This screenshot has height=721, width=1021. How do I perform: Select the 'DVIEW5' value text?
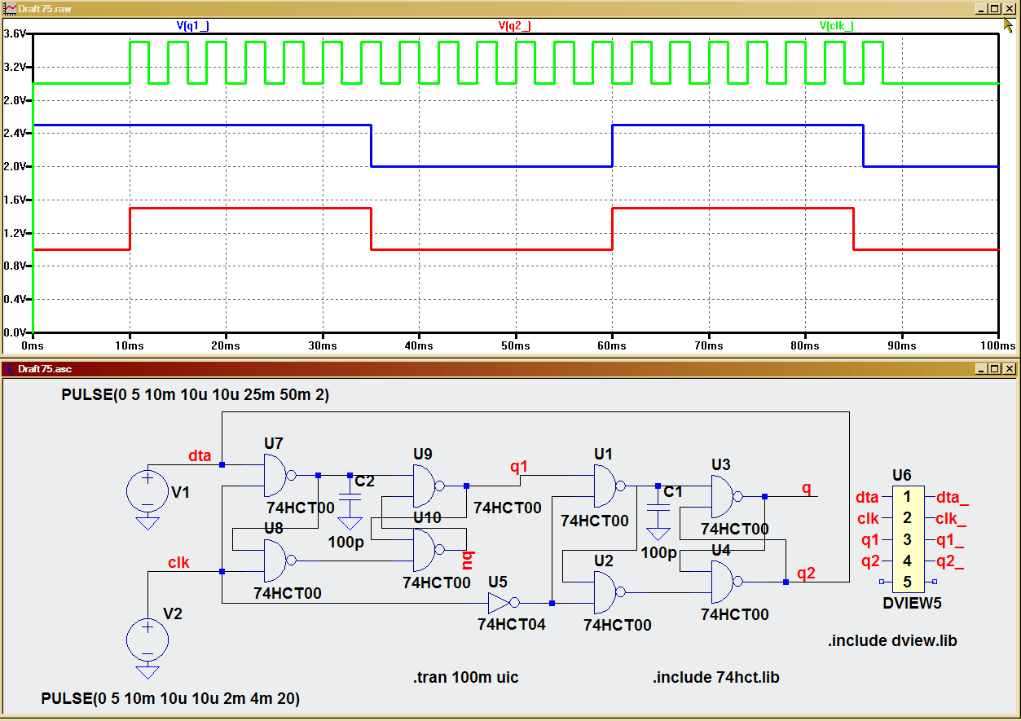912,604
